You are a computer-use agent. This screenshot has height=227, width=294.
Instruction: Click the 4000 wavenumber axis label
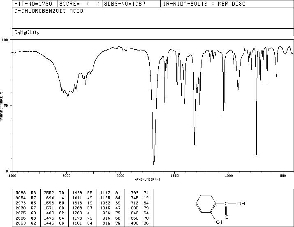pyautogui.click(x=12, y=176)
